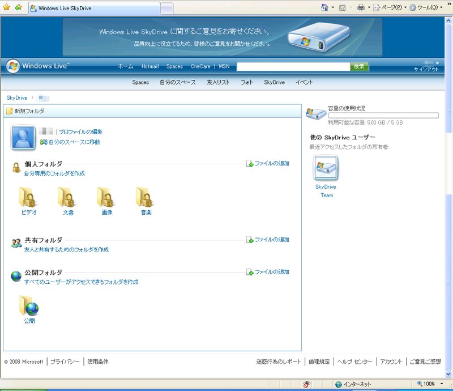
Task: Click the page scrollbar up arrow
Action: point(448,20)
